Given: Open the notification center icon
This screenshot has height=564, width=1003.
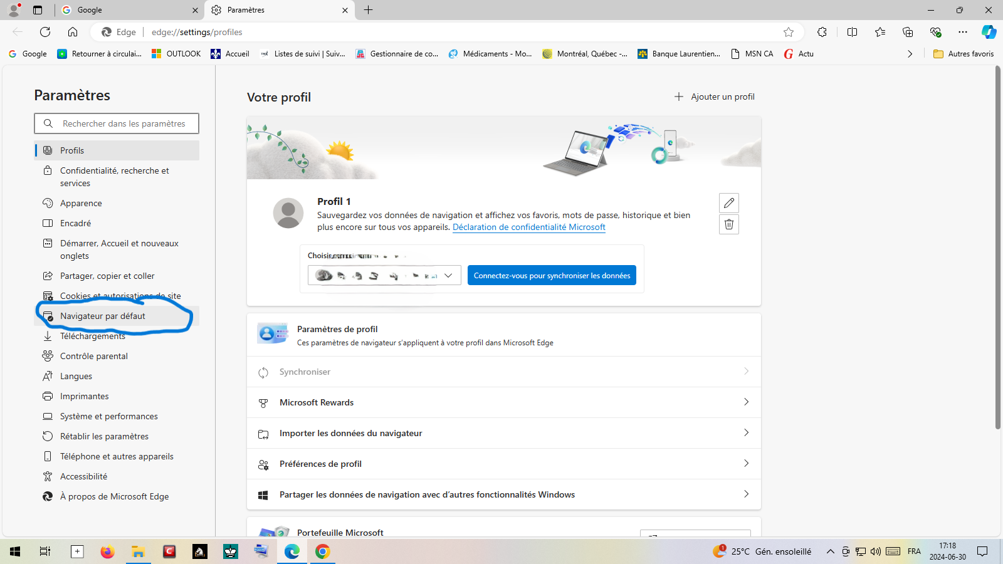Looking at the screenshot, I should click(982, 551).
